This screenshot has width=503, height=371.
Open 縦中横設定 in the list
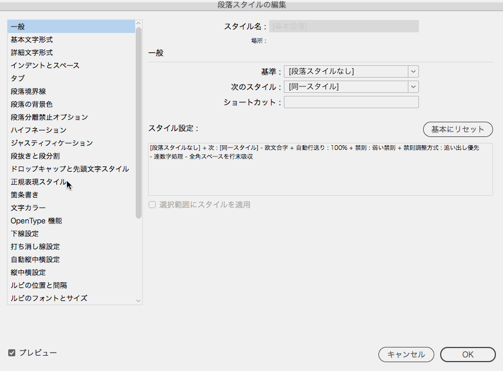click(71, 272)
